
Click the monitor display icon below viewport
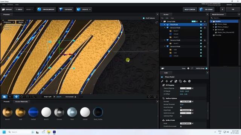pos(155,97)
